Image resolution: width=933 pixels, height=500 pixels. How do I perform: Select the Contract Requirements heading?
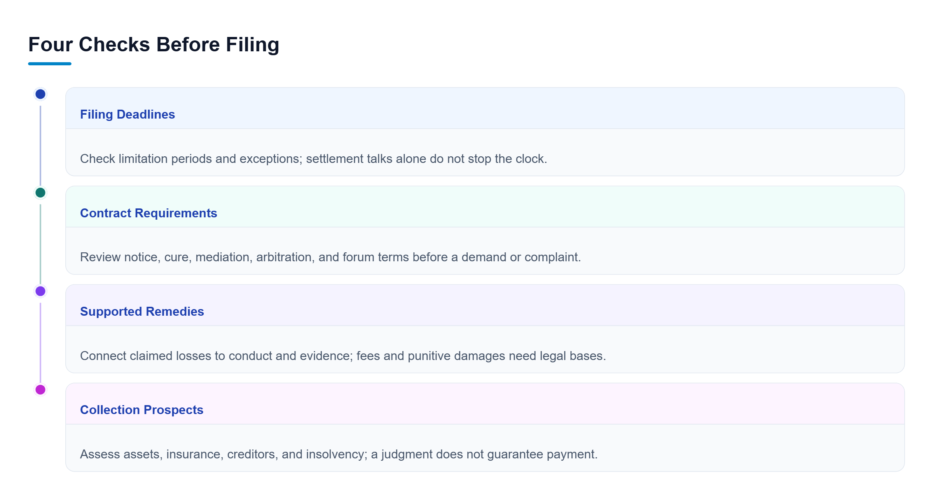[149, 213]
